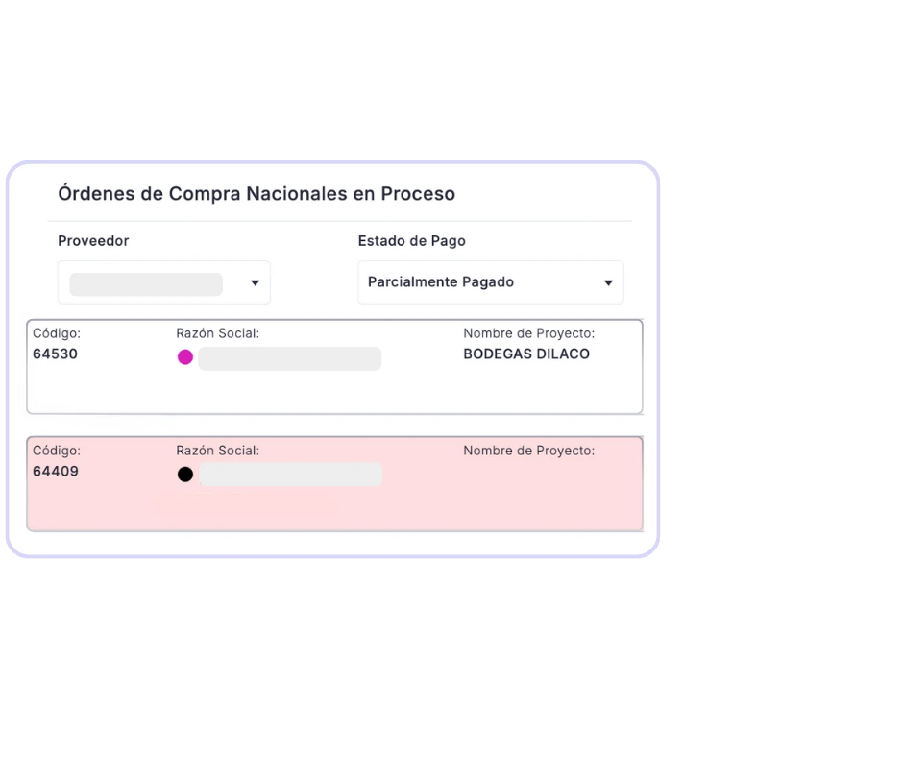Click the Razón Social label in order 64530
The width and height of the screenshot is (903, 757).
coord(218,333)
